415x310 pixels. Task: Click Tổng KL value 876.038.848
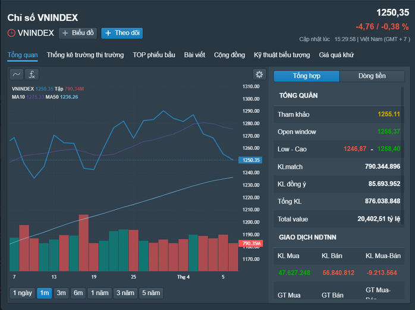(x=382, y=201)
